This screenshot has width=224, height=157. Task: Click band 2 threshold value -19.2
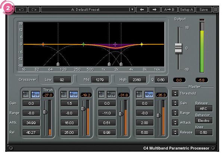click(x=86, y=95)
